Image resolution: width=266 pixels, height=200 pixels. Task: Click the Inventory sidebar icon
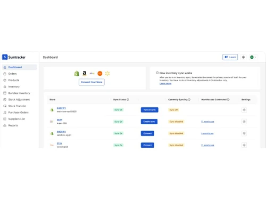tap(5, 86)
